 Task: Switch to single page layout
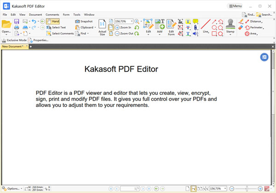(188, 188)
